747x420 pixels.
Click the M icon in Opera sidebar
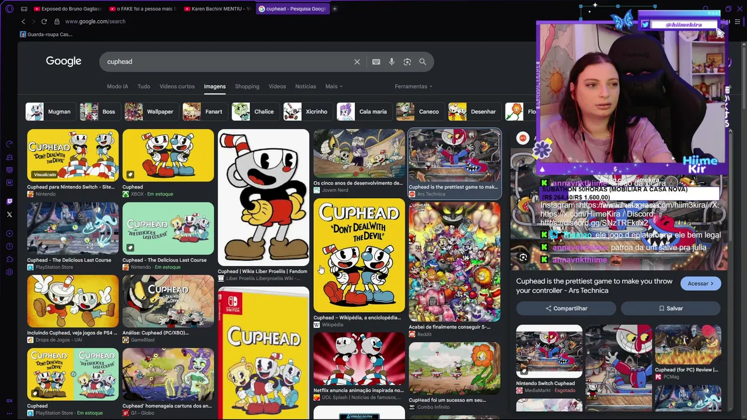(x=9, y=183)
